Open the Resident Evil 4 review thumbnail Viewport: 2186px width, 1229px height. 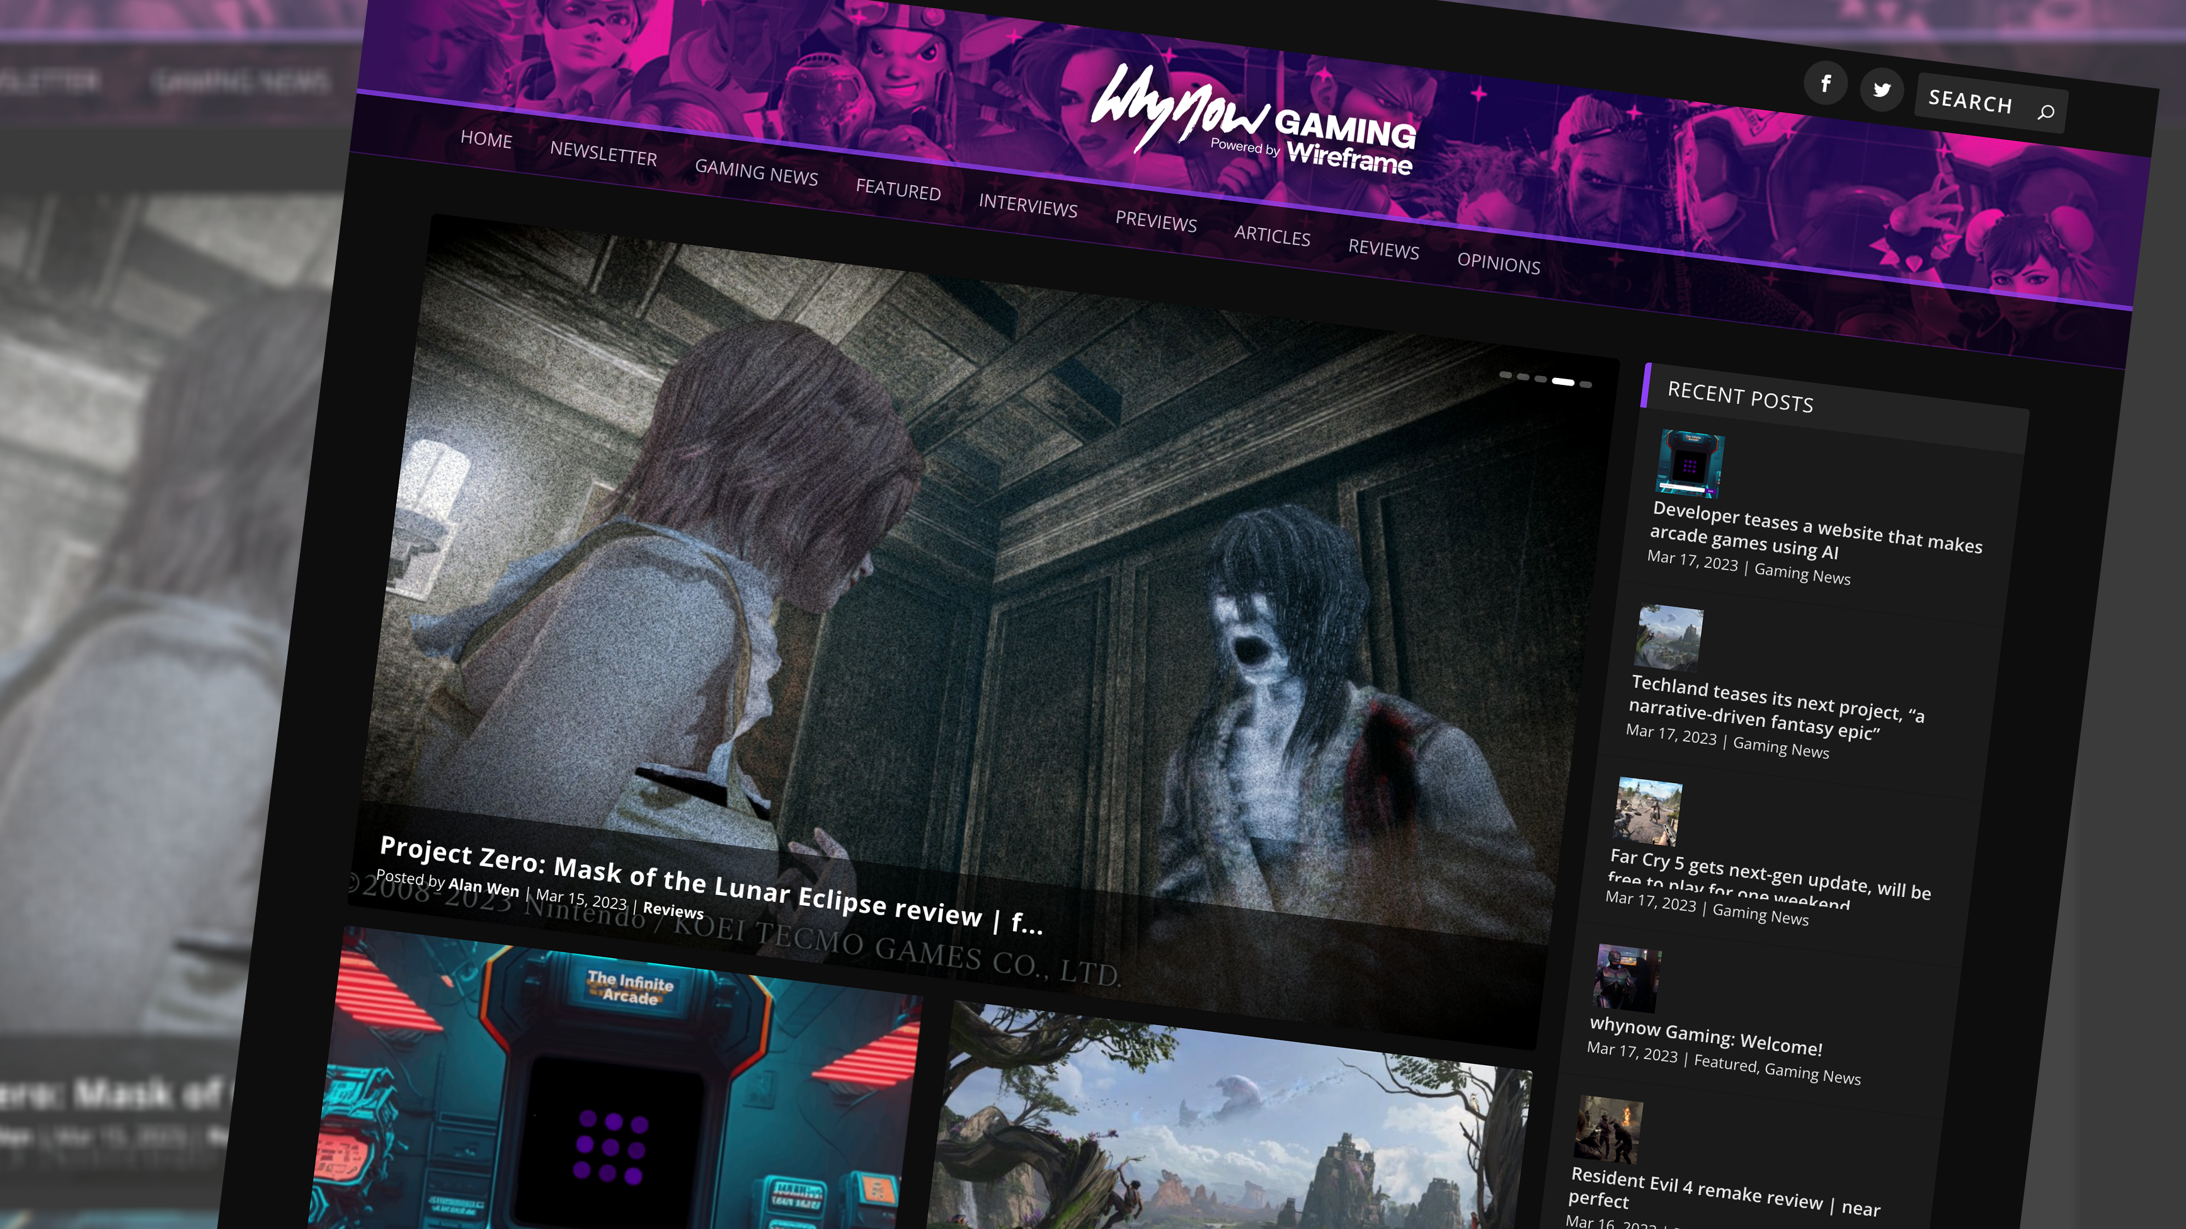click(1607, 1129)
